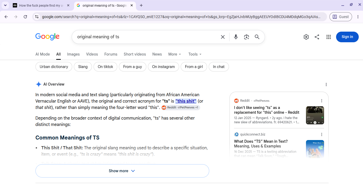This screenshot has width=363, height=190.
Task: Submit search with magnifying glass
Action: click(x=257, y=37)
